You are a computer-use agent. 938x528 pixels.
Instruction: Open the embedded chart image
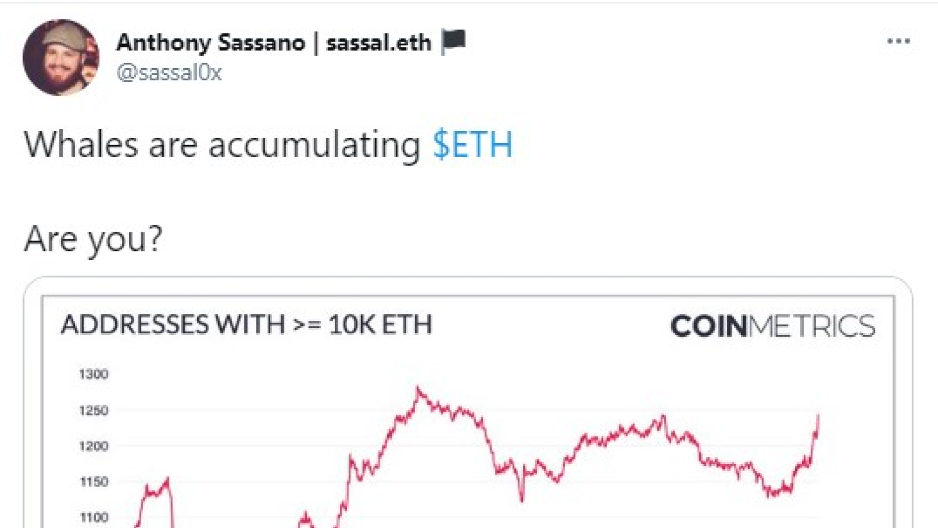tap(468, 411)
